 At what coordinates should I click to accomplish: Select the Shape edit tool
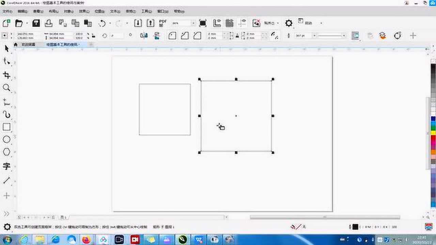tap(6, 62)
